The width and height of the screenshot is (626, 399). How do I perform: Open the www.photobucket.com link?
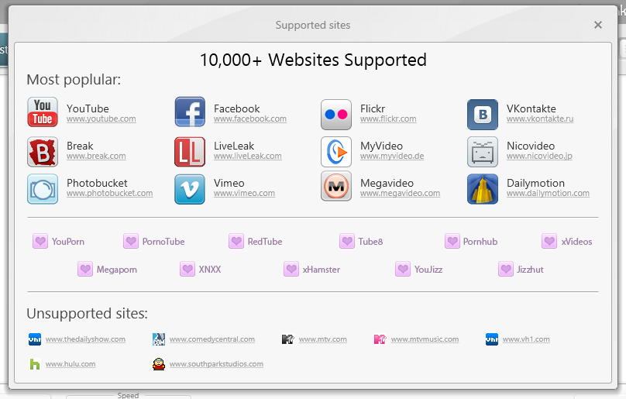pos(110,194)
